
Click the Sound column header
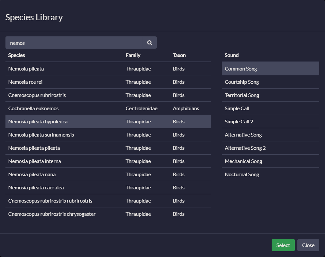tap(231, 55)
